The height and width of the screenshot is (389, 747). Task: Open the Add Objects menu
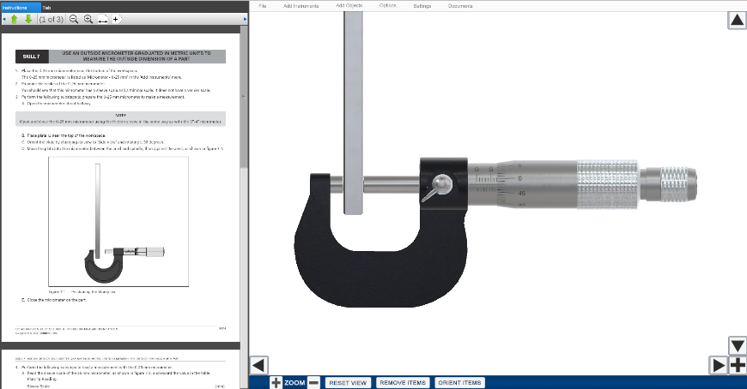(x=349, y=6)
